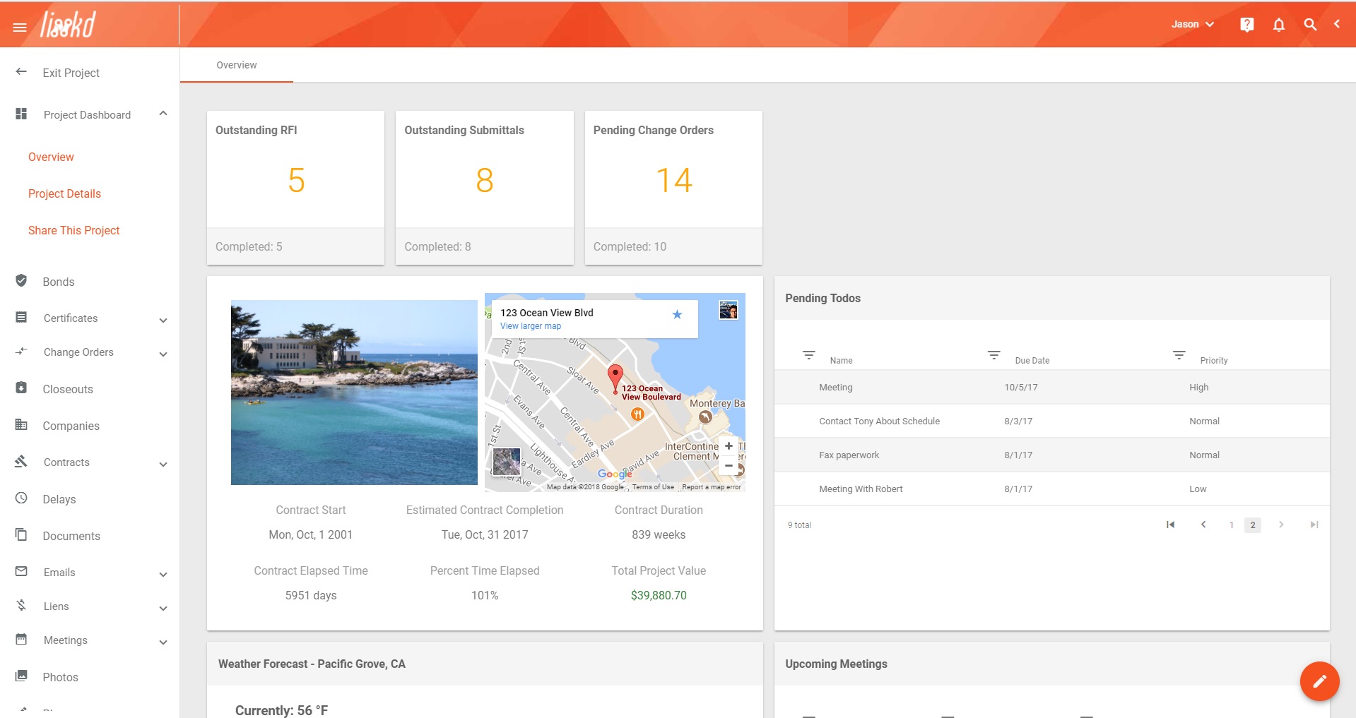
Task: Click the Certificates icon in sidebar
Action: click(21, 318)
